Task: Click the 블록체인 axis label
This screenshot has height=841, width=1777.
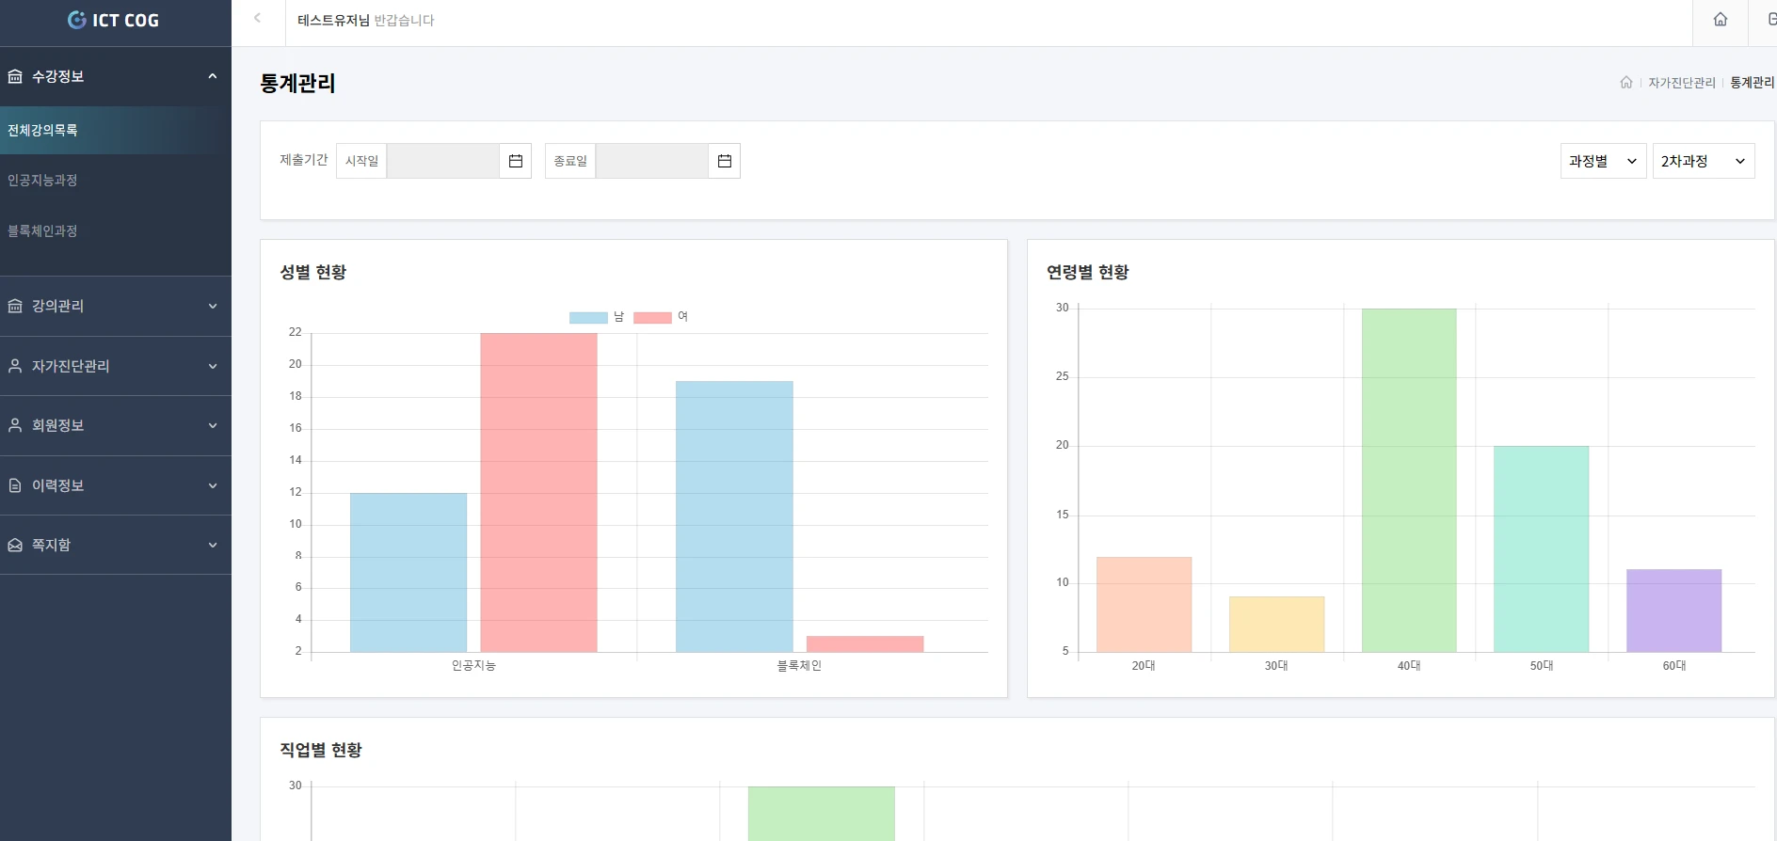Action: tap(799, 665)
